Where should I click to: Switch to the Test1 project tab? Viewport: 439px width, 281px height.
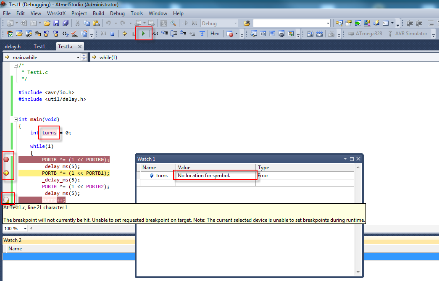(39, 47)
